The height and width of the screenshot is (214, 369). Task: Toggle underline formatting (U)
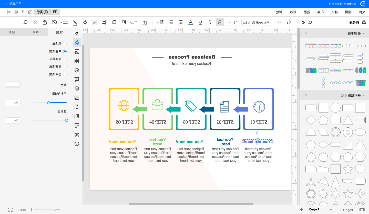point(200,22)
